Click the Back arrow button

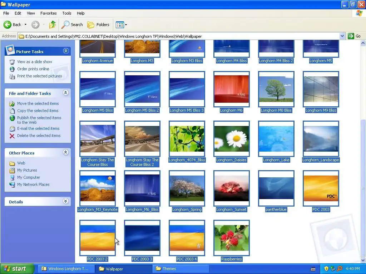tap(8, 25)
